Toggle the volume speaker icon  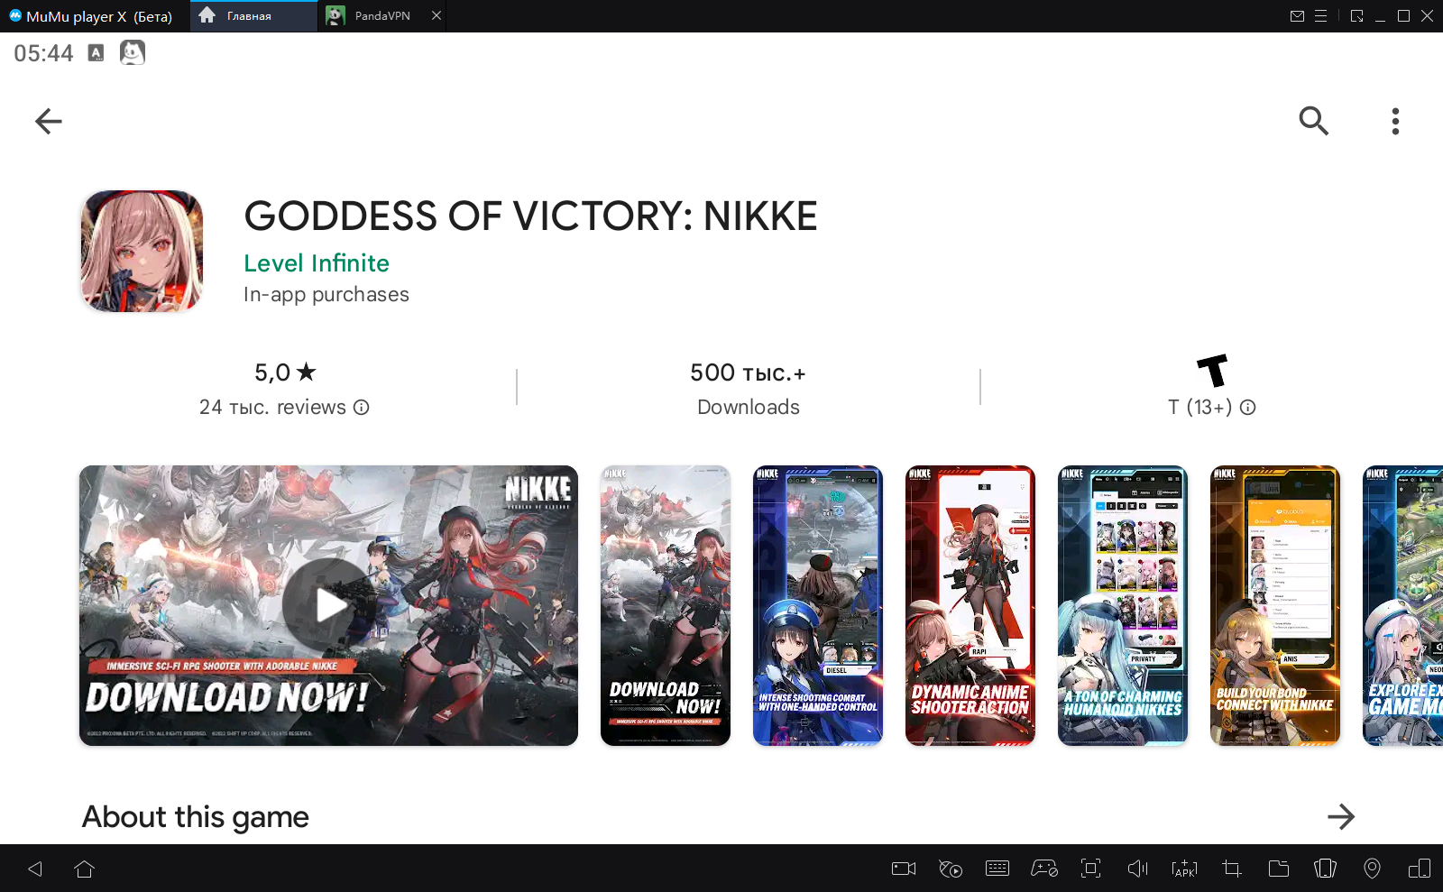(1137, 869)
